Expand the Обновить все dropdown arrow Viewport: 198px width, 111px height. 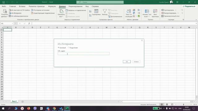click(62, 16)
